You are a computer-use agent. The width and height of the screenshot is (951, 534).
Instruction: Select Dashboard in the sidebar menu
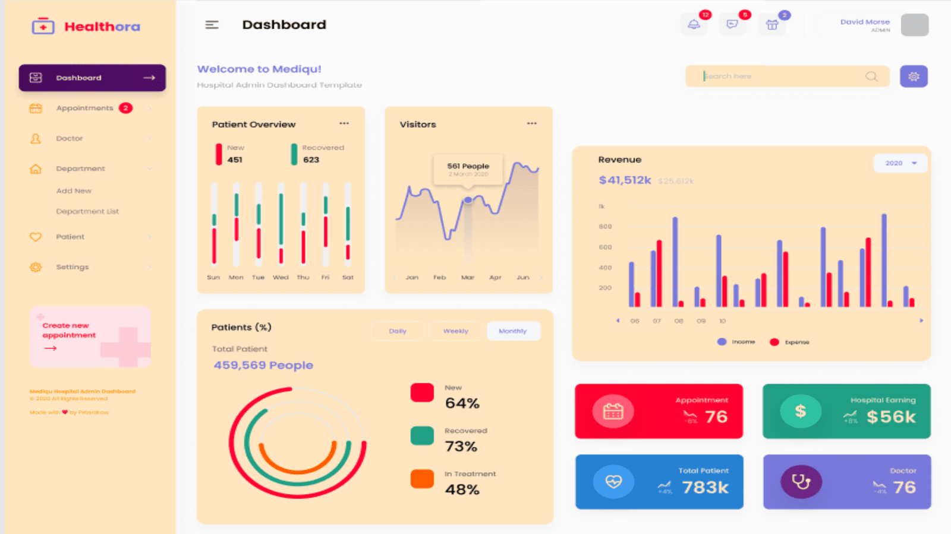[x=79, y=77]
